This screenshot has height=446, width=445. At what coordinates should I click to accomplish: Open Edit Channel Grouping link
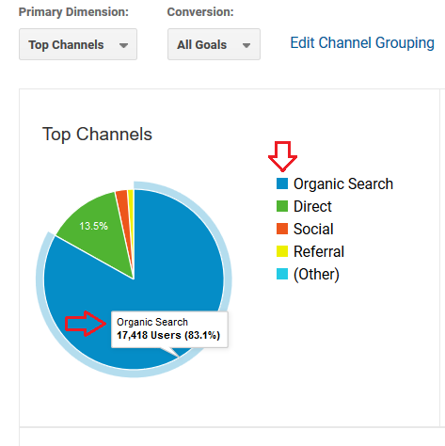(362, 43)
